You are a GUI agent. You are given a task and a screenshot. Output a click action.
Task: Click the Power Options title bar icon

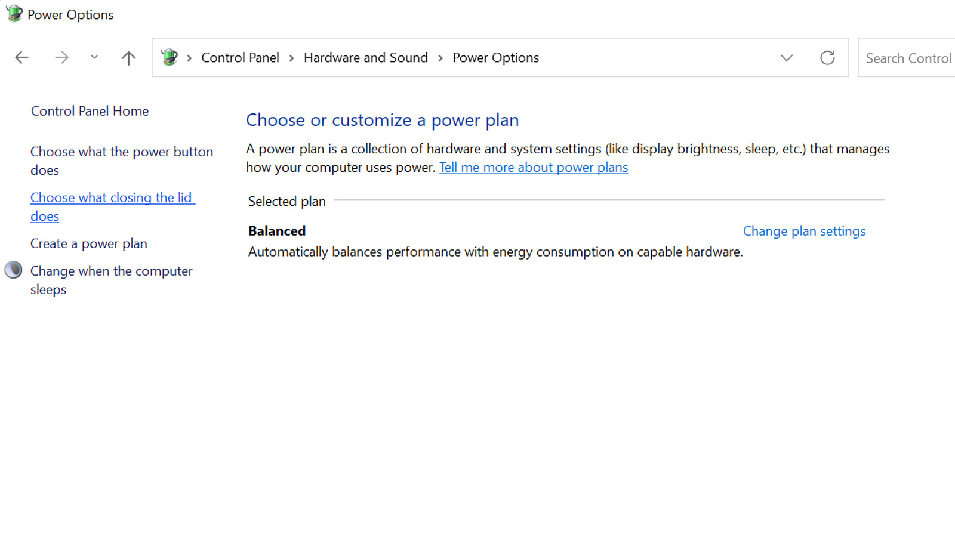[x=14, y=14]
